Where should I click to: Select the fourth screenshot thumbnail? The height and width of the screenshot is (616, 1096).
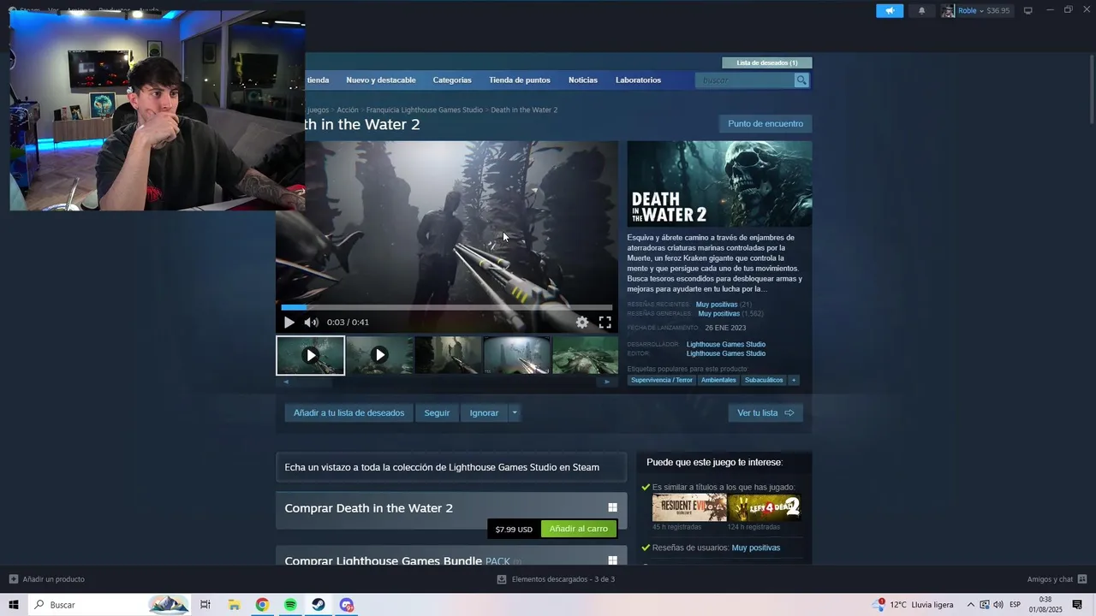[x=517, y=355]
